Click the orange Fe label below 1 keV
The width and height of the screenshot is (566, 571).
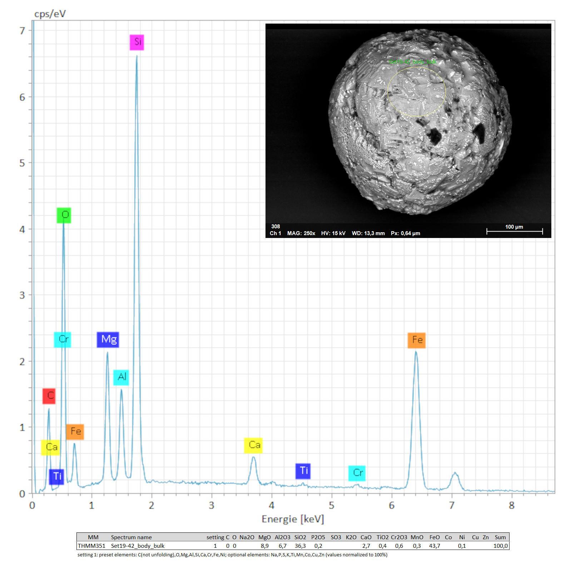click(x=75, y=432)
